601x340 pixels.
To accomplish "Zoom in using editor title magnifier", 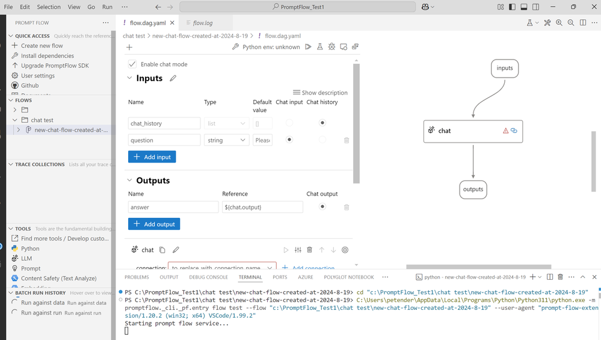I will [559, 23].
